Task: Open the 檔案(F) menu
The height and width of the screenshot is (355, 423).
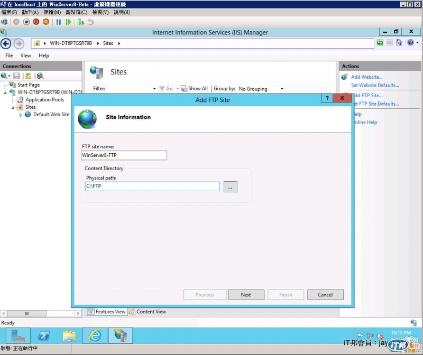Action: [x=9, y=12]
